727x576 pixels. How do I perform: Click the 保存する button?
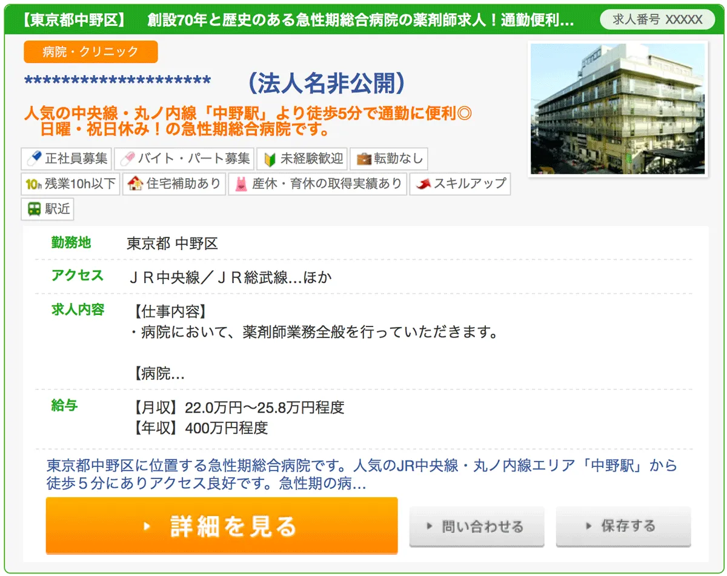point(623,526)
